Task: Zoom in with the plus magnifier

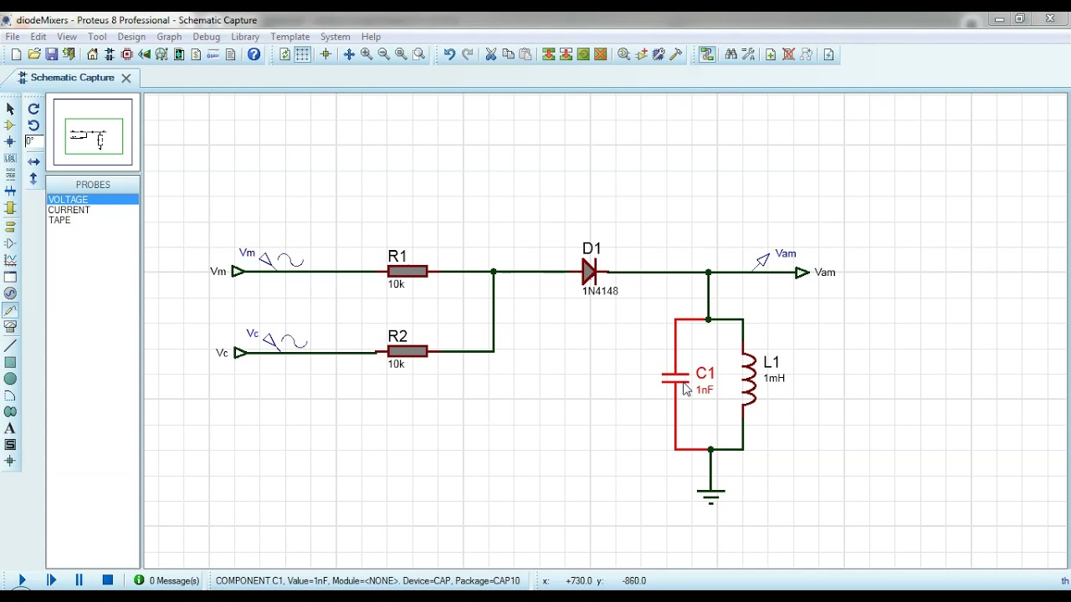Action: click(x=366, y=54)
